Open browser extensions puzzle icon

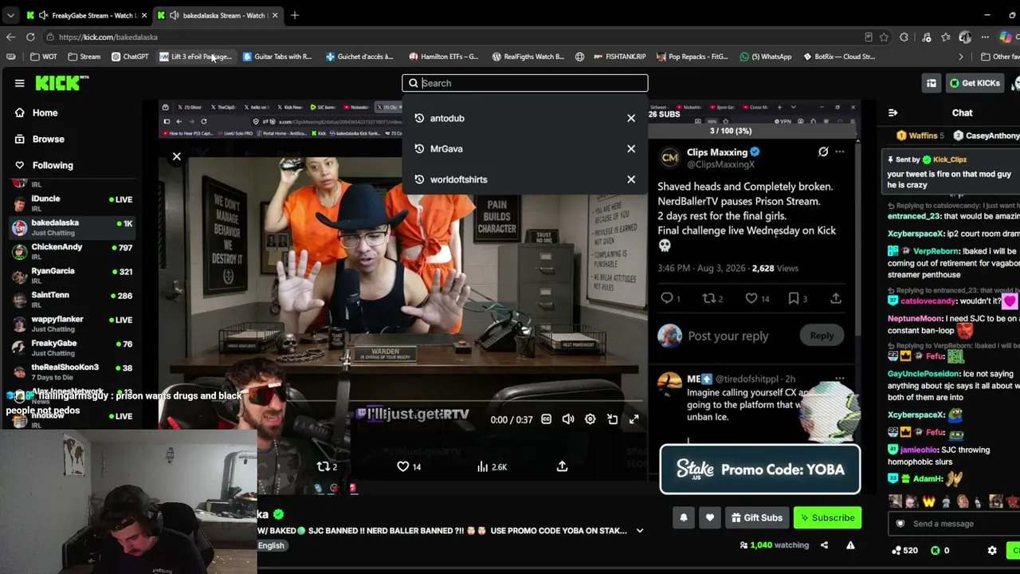tap(904, 37)
